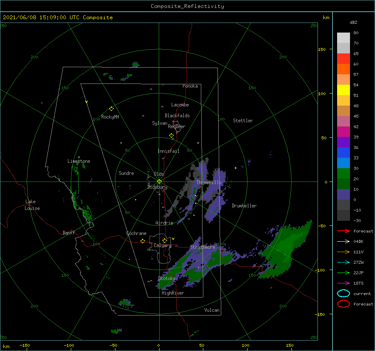Click the Lake Louise label
Screen dimensions: 375x351
pos(32,205)
